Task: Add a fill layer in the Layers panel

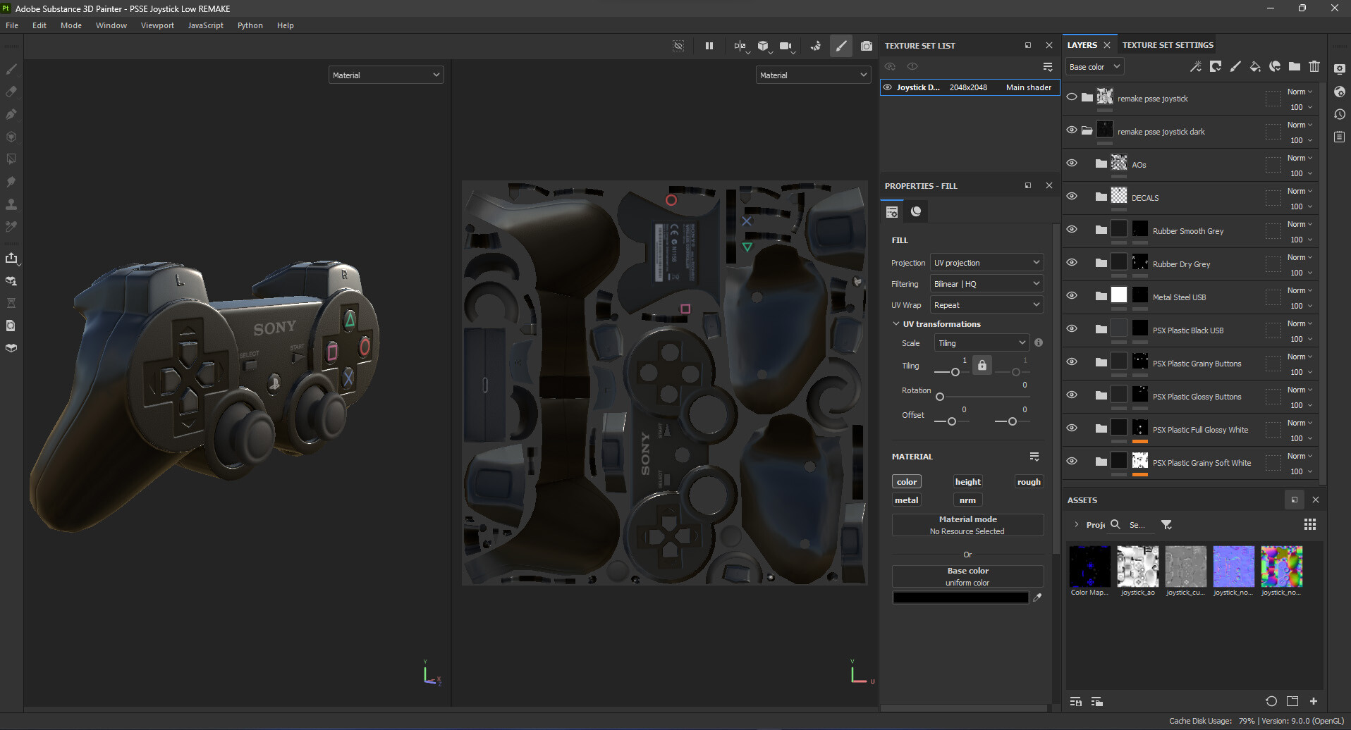Action: pyautogui.click(x=1254, y=66)
